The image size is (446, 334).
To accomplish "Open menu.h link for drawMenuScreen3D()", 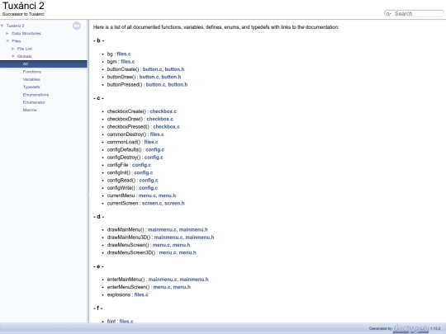I will click(187, 253).
